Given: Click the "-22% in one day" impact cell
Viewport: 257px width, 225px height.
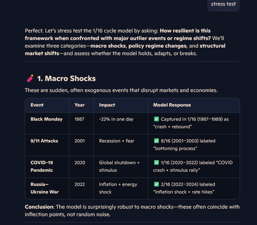Looking at the screenshot, I should pyautogui.click(x=116, y=119).
